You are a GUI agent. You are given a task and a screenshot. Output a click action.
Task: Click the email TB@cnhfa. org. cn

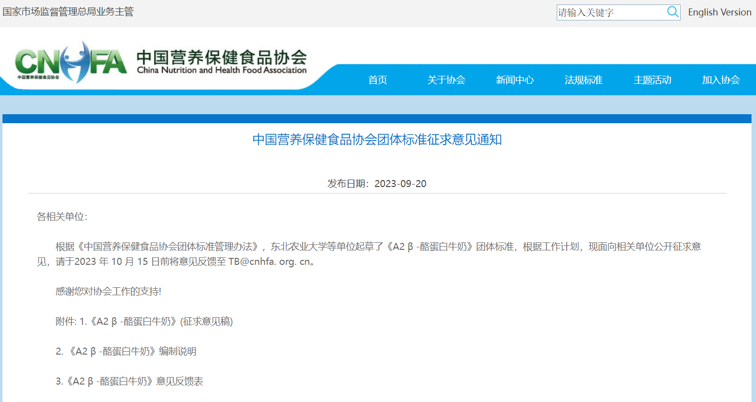(x=270, y=262)
